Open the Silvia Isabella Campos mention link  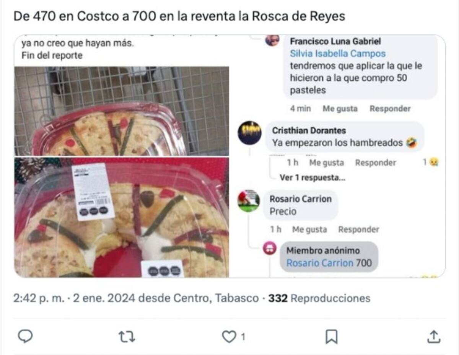[337, 54]
